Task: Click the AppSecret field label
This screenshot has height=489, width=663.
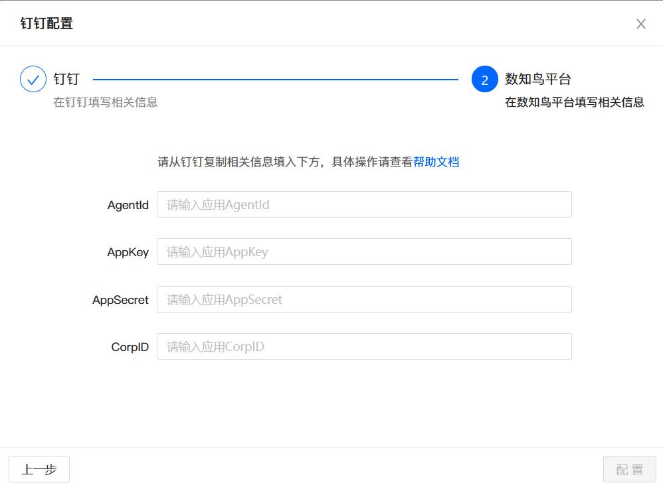Action: pos(120,300)
